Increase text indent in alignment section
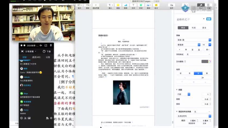 click(203, 78)
